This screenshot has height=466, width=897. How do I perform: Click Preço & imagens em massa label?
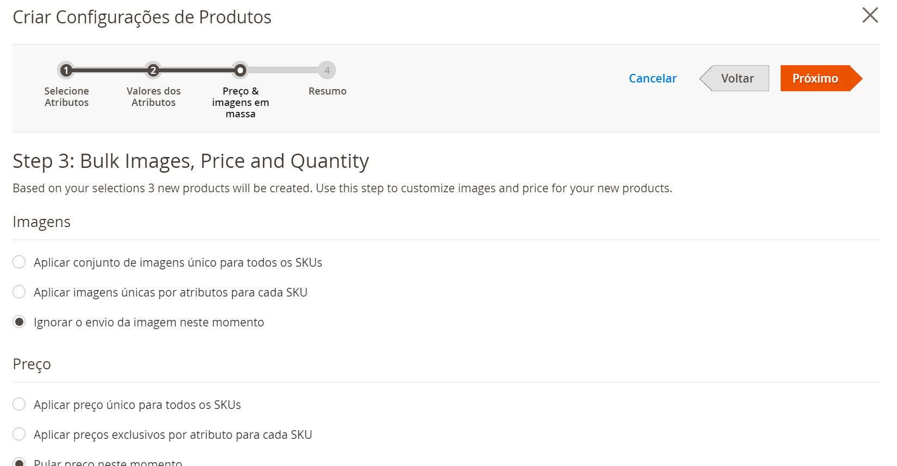click(240, 102)
